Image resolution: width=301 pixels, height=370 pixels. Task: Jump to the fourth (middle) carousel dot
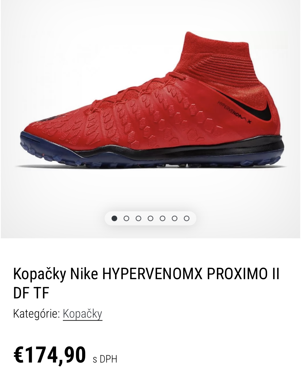151,219
